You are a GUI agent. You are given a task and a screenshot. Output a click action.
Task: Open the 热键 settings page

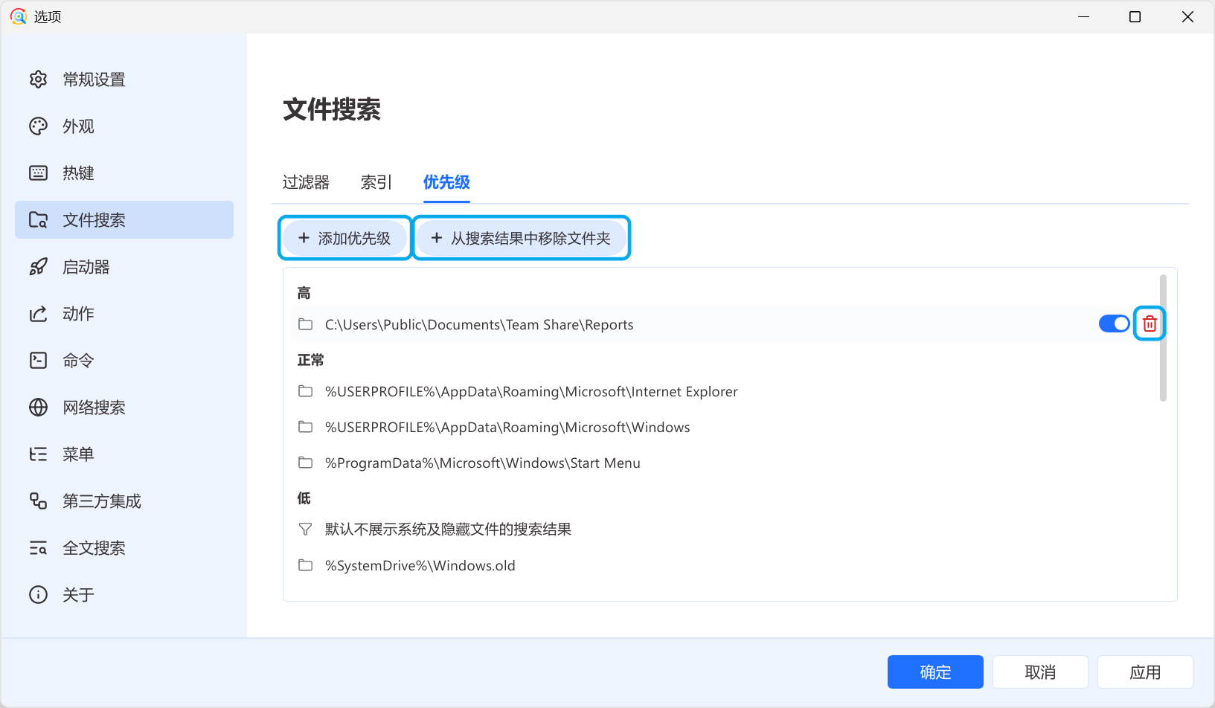[x=124, y=173]
